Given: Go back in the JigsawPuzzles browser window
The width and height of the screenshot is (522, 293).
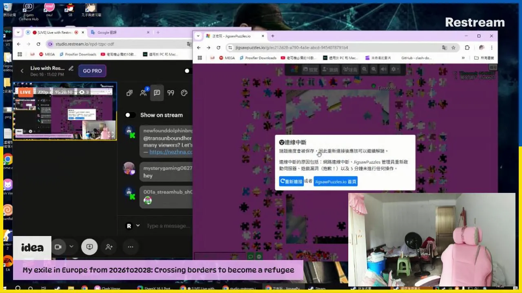Looking at the screenshot, I should tap(199, 48).
